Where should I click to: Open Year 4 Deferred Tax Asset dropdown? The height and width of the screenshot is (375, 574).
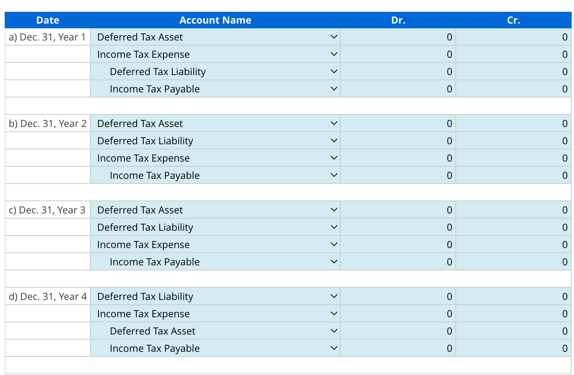[215, 331]
